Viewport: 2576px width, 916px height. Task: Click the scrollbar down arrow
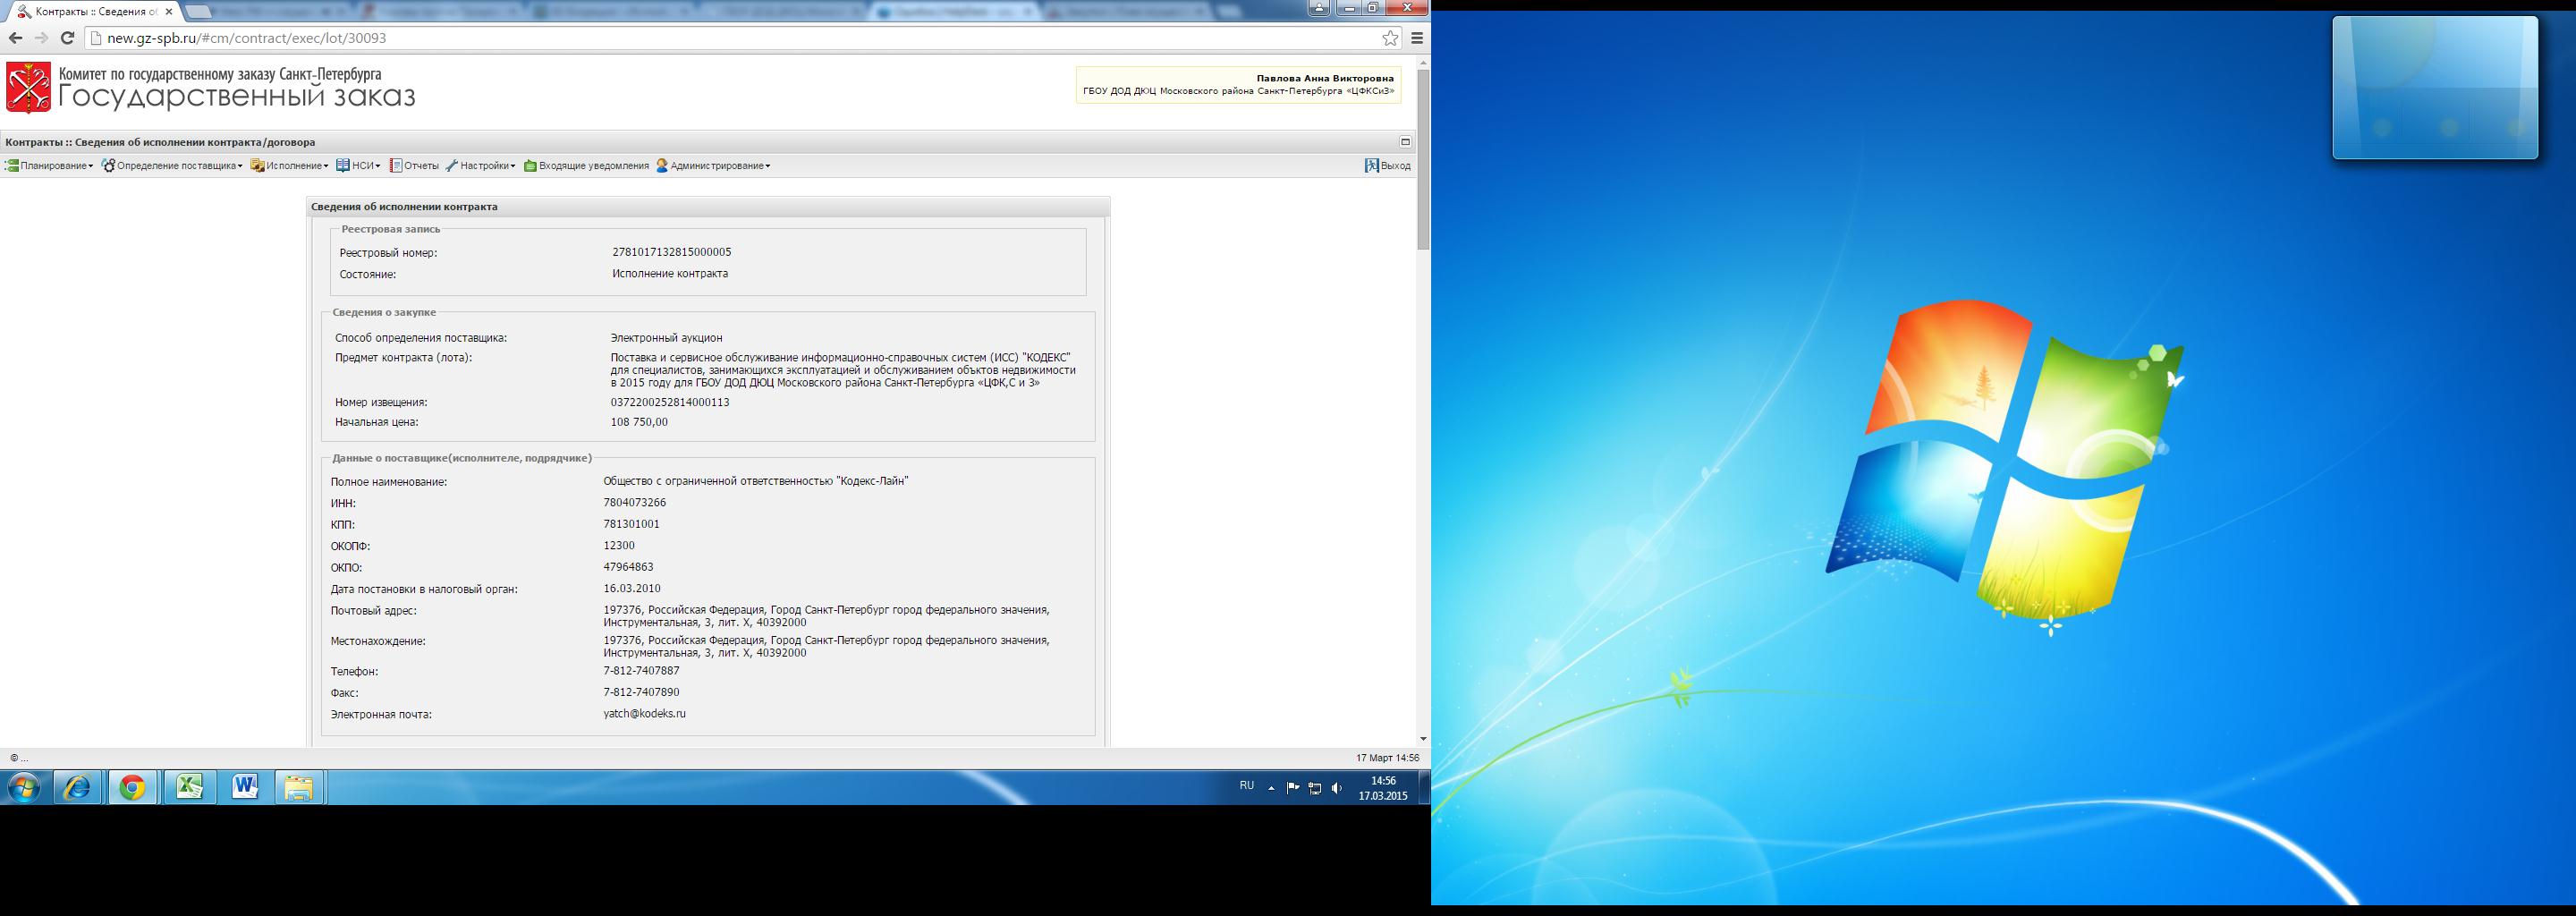point(1423,739)
